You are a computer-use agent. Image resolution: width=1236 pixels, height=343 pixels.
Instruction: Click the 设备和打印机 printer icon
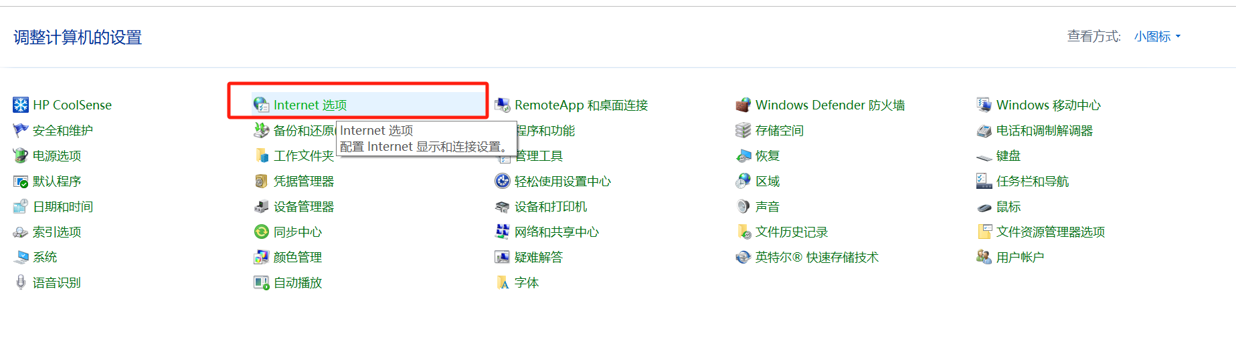pyautogui.click(x=503, y=206)
